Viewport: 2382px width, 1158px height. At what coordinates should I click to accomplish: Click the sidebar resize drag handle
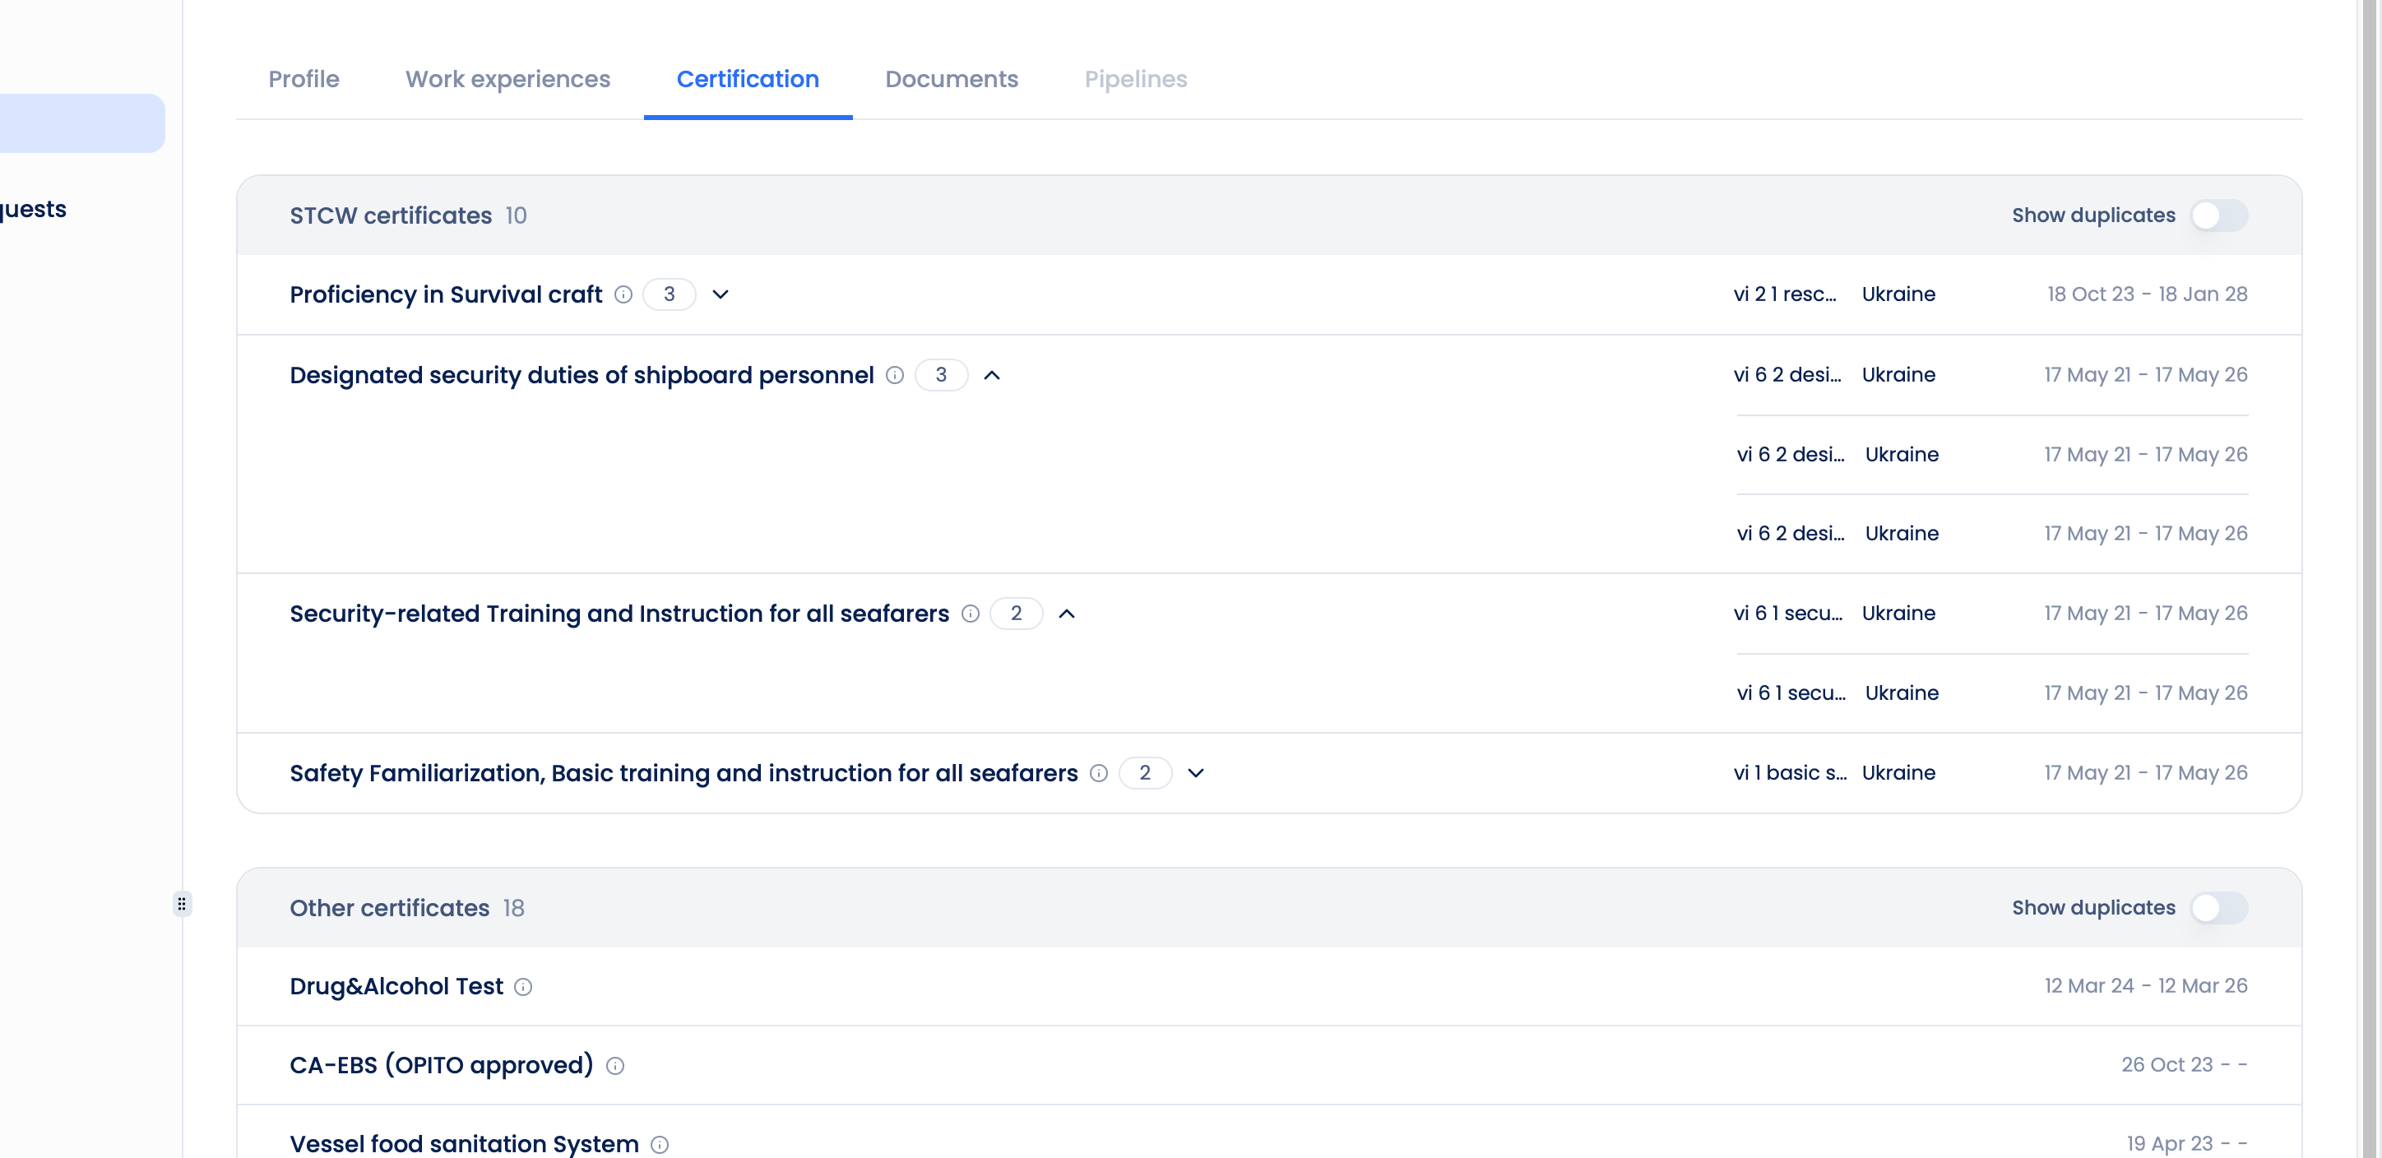coord(182,904)
